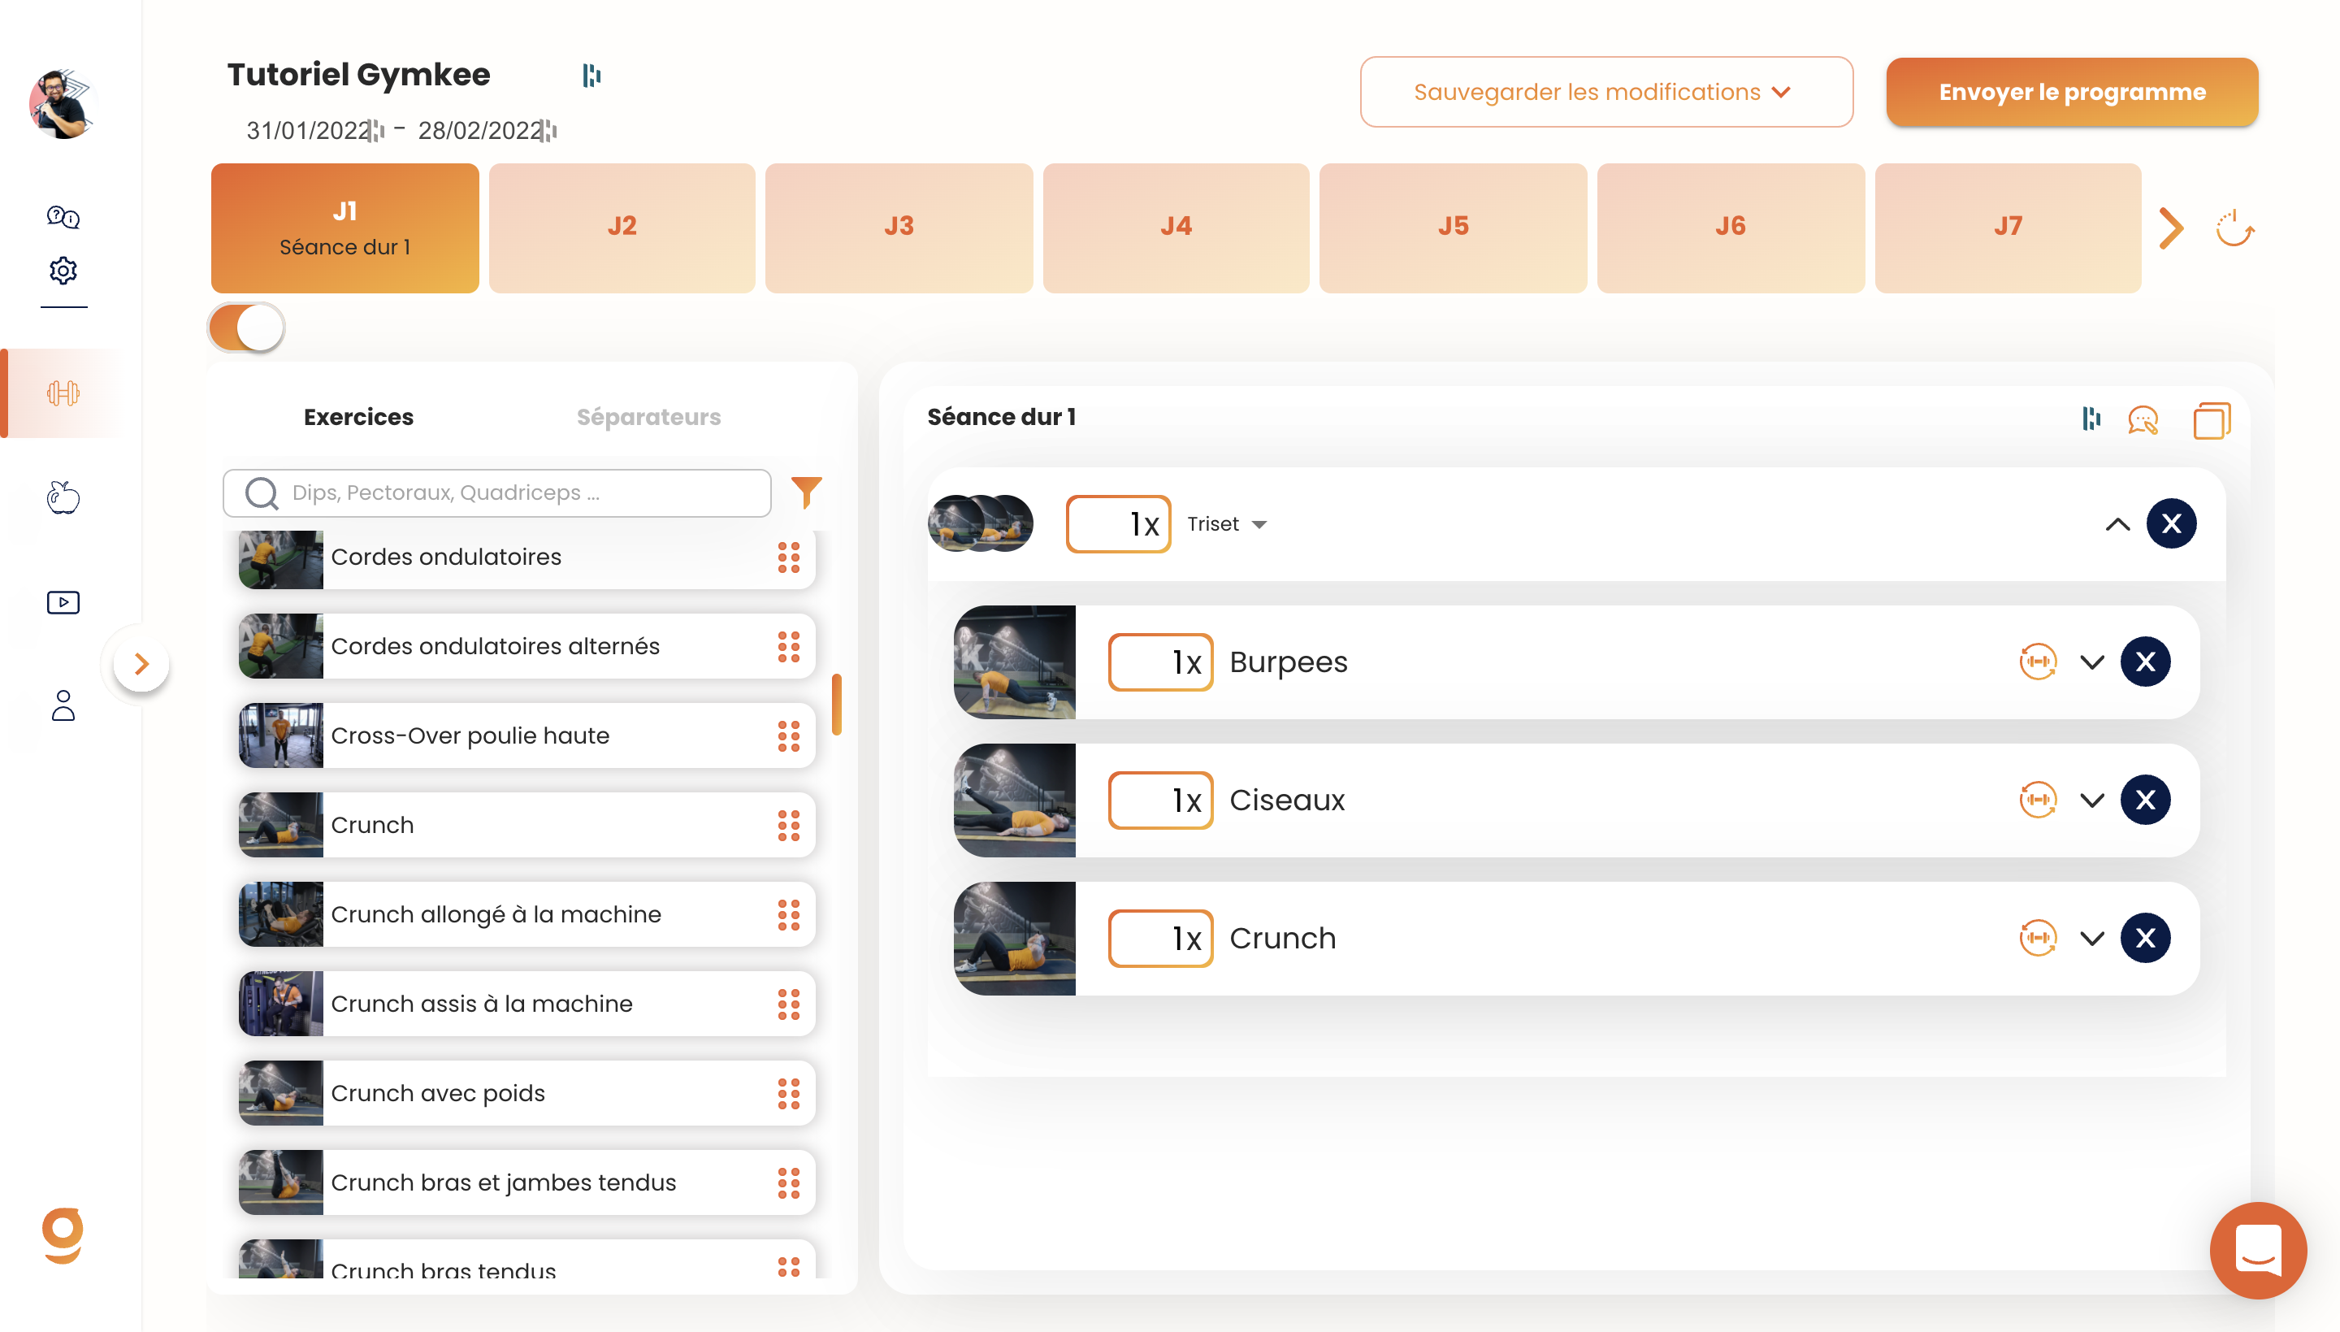Viewport: 2340px width, 1332px height.
Task: Rename session Séance dur 1 edit icon
Action: [2091, 418]
